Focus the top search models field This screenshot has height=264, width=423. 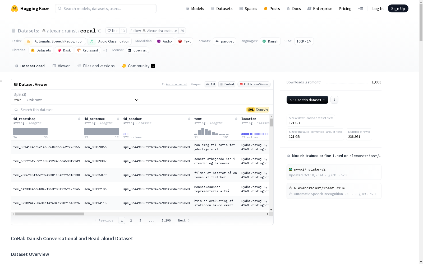click(x=106, y=8)
